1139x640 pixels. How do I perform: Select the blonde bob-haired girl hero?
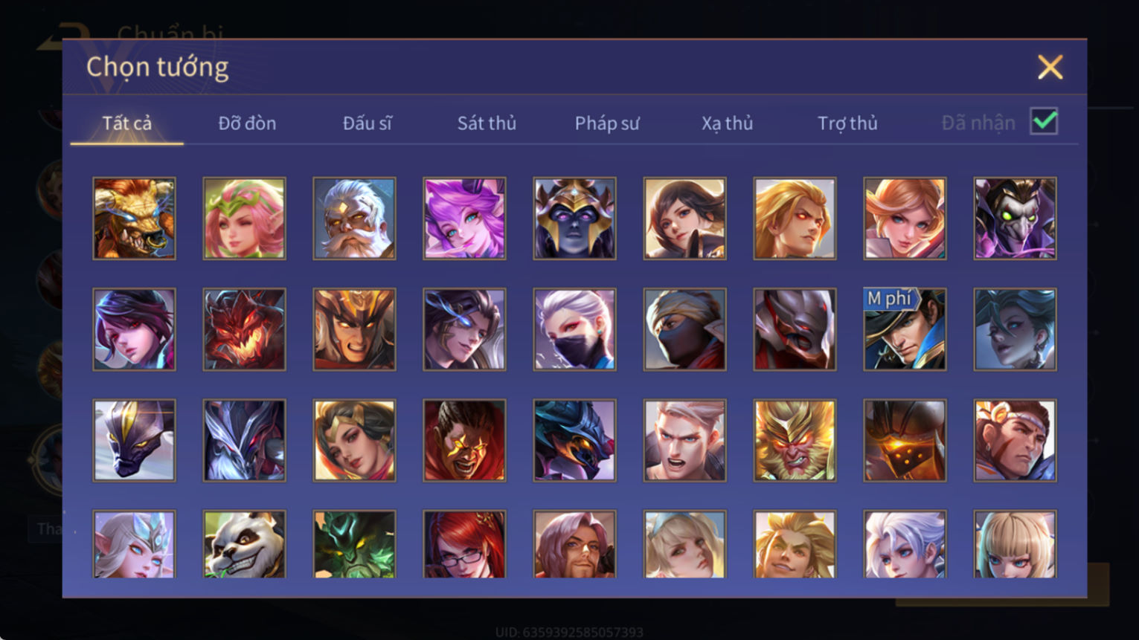[1015, 544]
